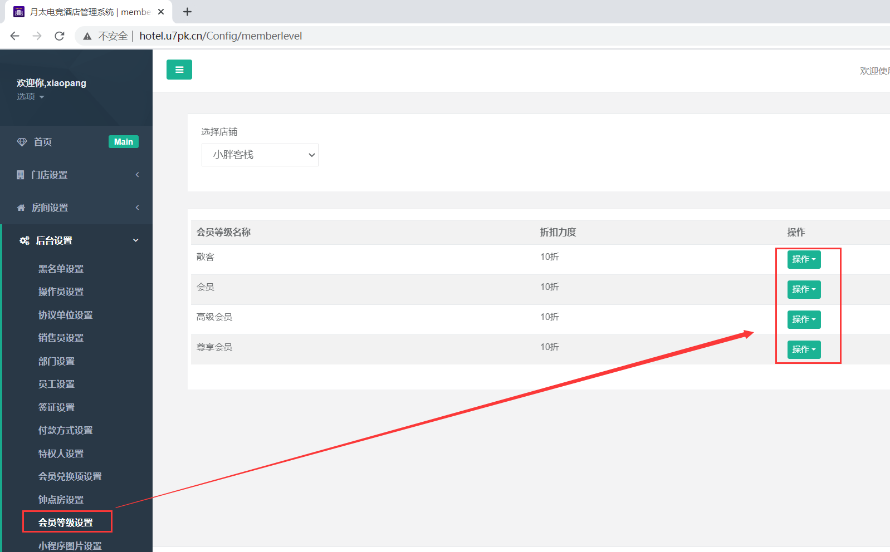
Task: Open a new browser tab
Action: coord(187,12)
